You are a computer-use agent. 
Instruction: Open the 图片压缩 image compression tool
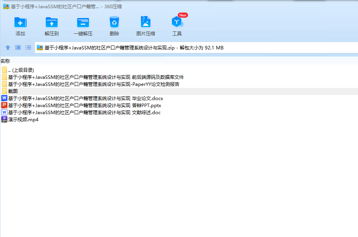point(145,22)
